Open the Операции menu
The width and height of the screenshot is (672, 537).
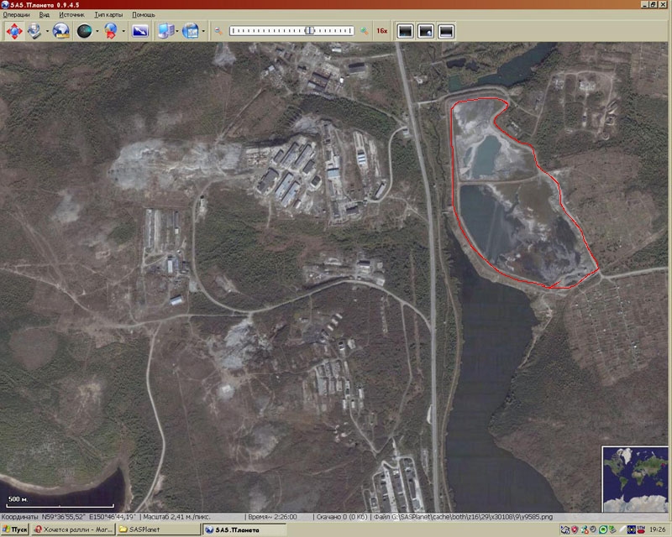[x=17, y=15]
